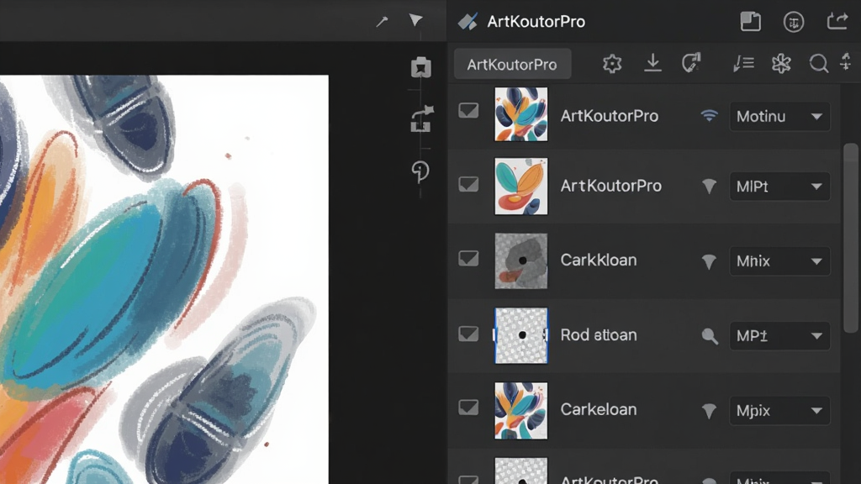Open the Mpix dropdown on Carkeloan layer
Viewport: 861px width, 484px height.
click(779, 410)
